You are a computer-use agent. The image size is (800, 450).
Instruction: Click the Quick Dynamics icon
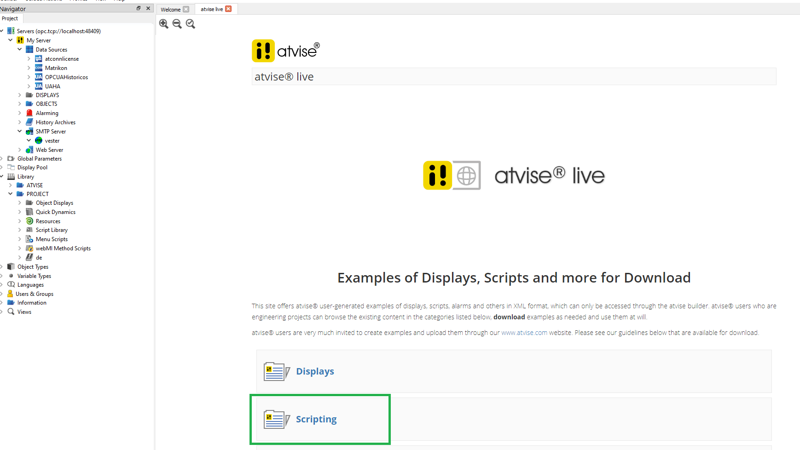point(29,212)
